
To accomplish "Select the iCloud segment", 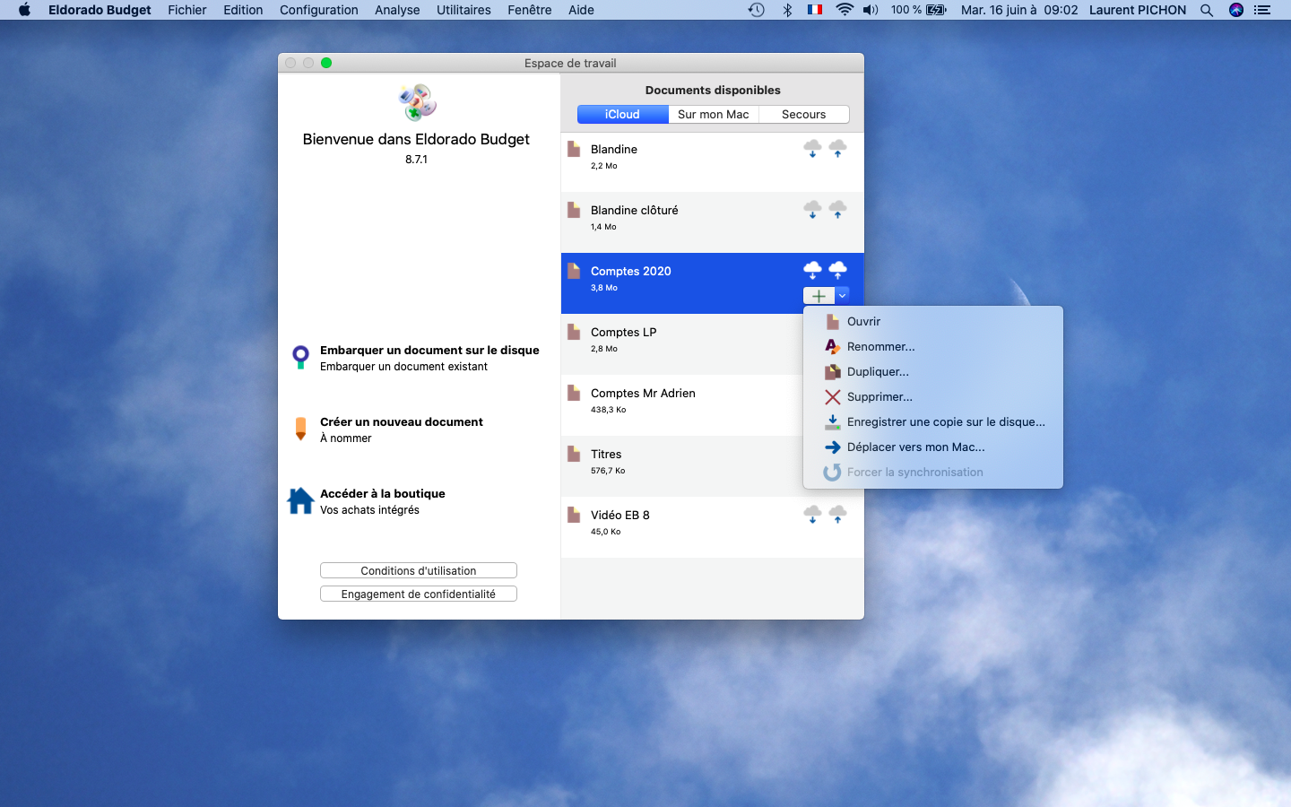I will [x=622, y=114].
